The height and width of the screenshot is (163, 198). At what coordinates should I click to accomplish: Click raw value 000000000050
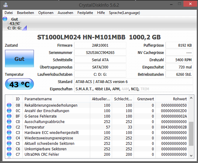tap(174, 105)
